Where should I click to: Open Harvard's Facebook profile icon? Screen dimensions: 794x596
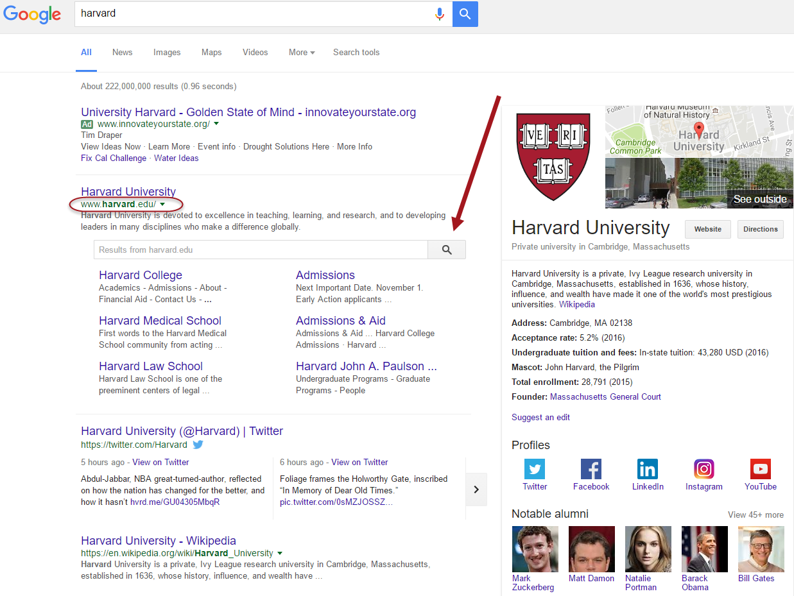click(x=591, y=469)
